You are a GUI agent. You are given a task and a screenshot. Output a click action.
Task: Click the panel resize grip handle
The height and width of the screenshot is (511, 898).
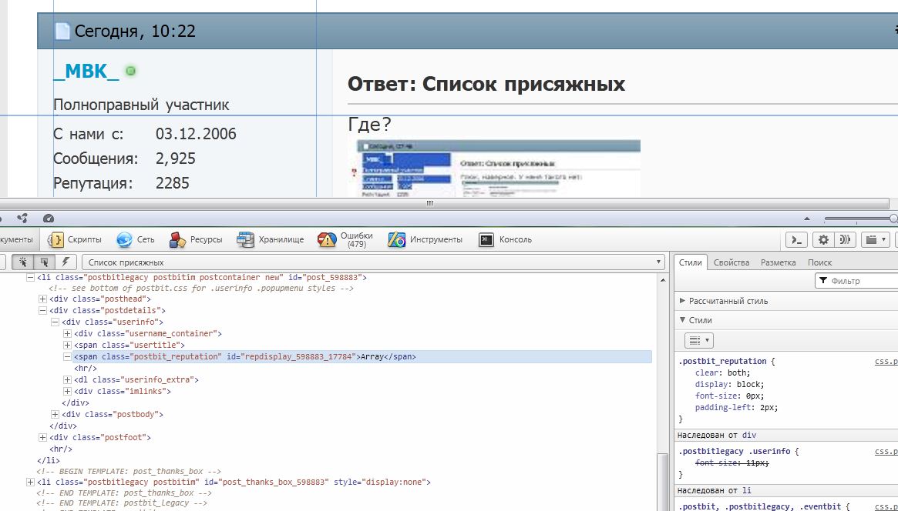429,203
